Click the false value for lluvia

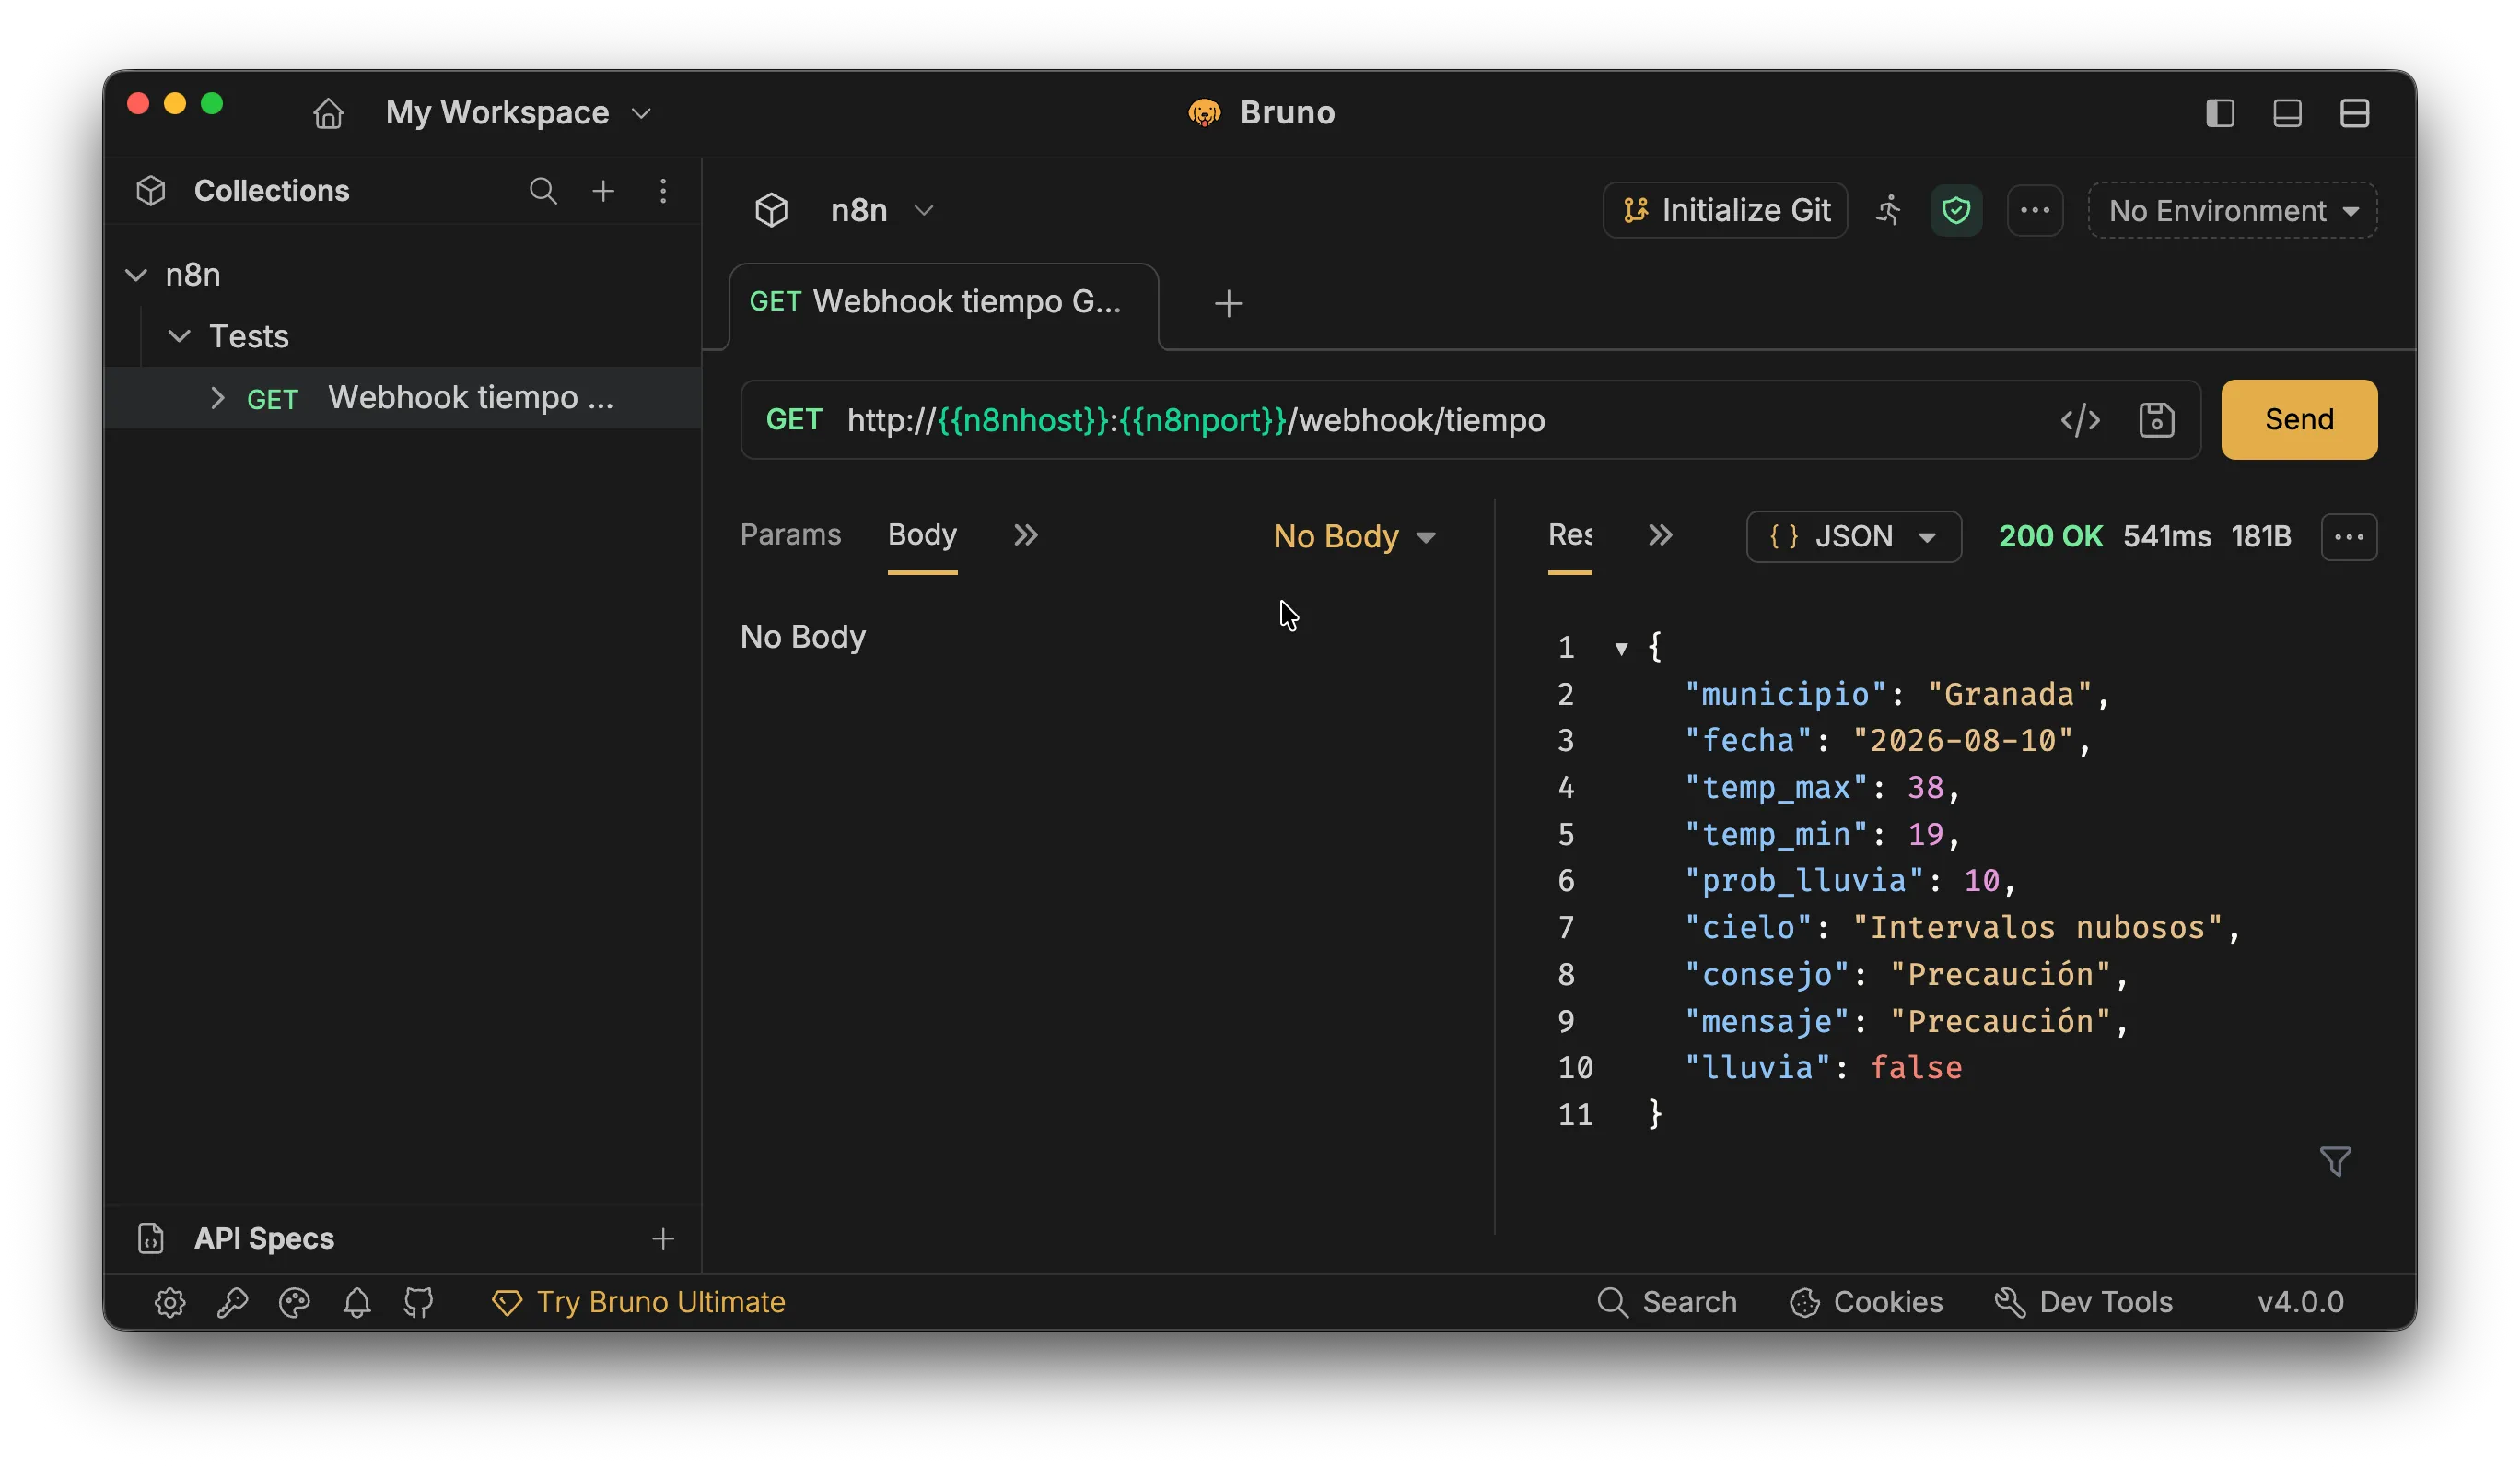pos(1916,1068)
